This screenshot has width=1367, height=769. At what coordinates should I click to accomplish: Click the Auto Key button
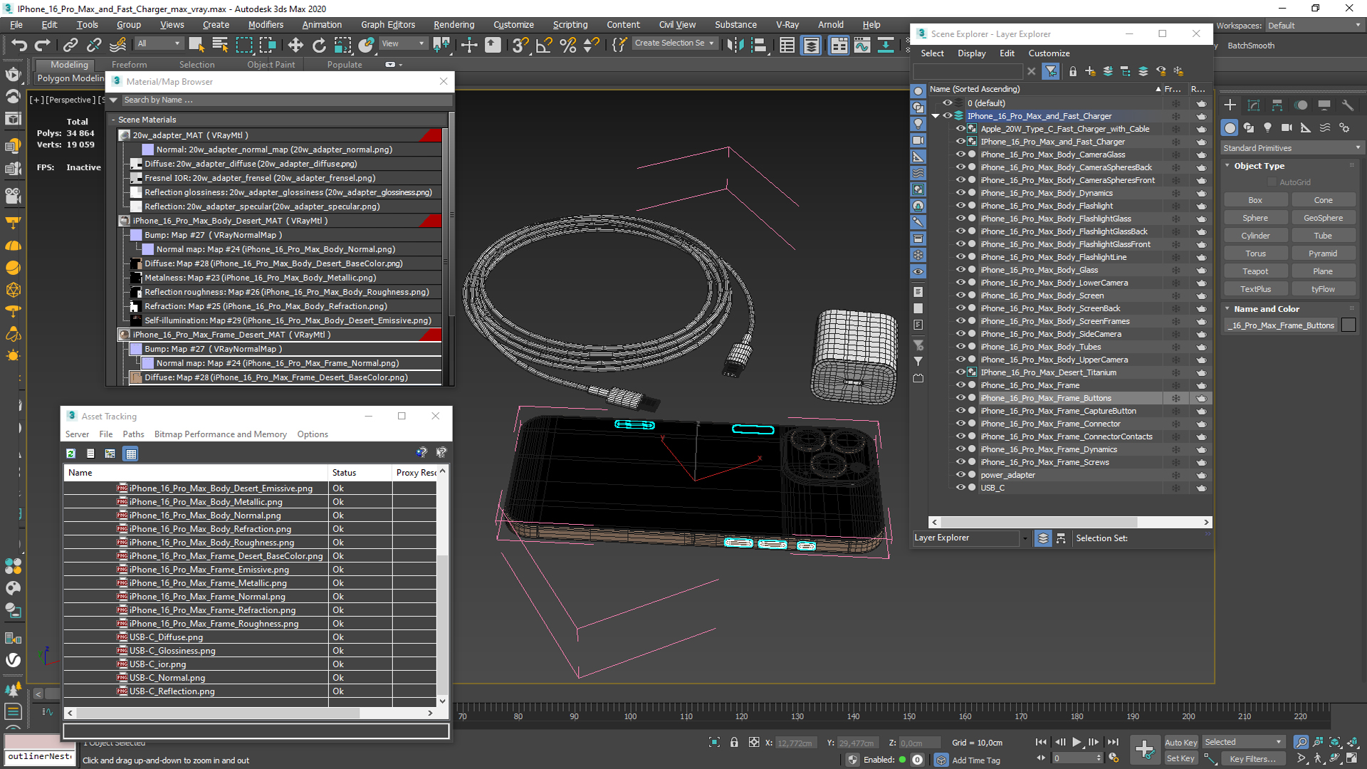[1180, 743]
